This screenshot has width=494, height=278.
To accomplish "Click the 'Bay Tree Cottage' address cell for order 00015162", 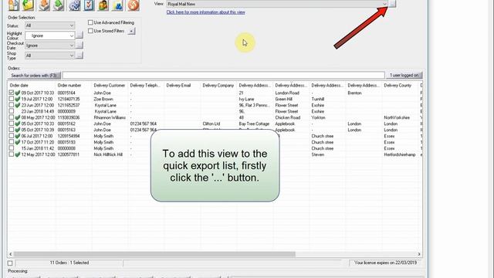I will 254,124.
